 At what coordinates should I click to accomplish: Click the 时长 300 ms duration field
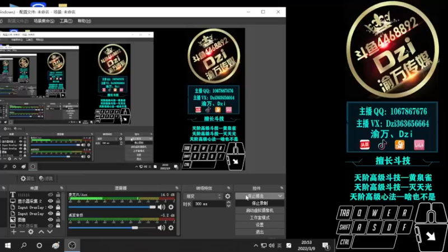click(x=209, y=204)
